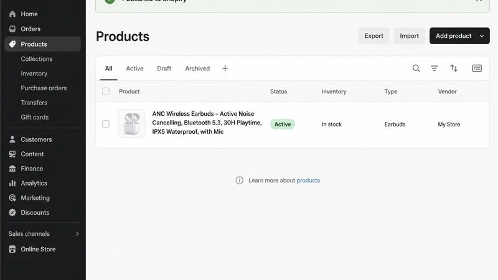Open the ANC Wireless Earbuds product title
This screenshot has height=280, width=498.
click(x=207, y=123)
